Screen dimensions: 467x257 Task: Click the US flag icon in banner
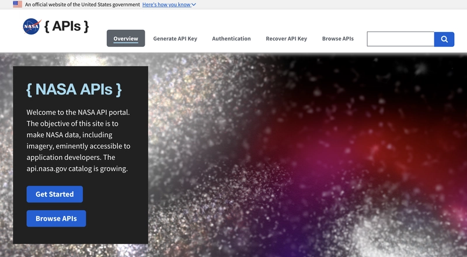click(18, 4)
